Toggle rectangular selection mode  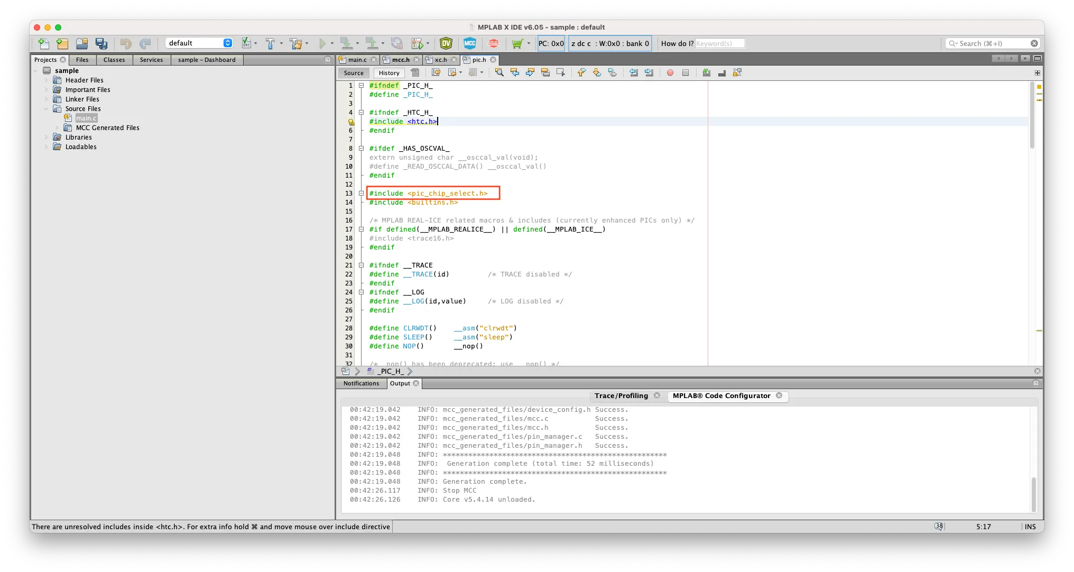[x=561, y=73]
